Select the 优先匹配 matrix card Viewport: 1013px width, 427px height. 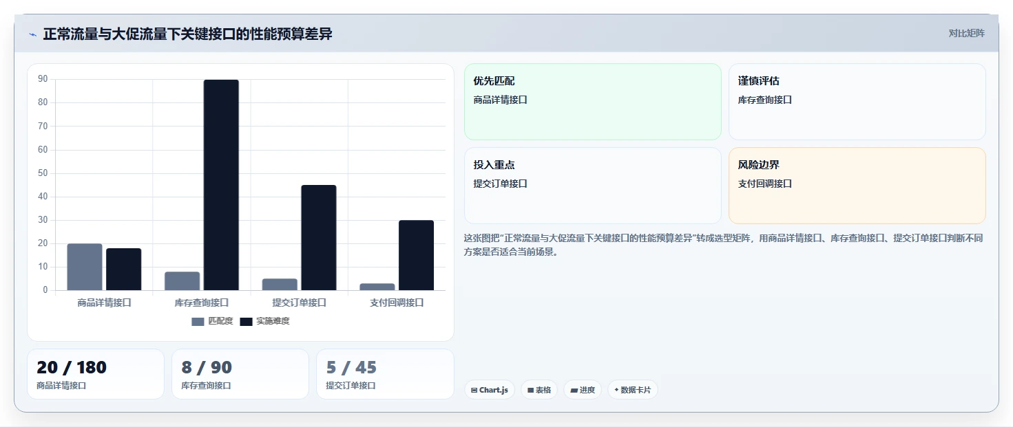[x=592, y=102]
